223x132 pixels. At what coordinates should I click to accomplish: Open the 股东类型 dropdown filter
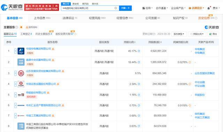point(179,34)
